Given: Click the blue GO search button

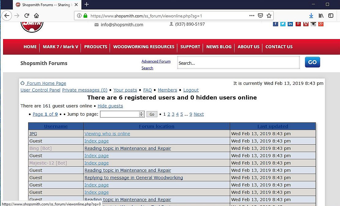Looking at the screenshot, I should click(x=312, y=62).
